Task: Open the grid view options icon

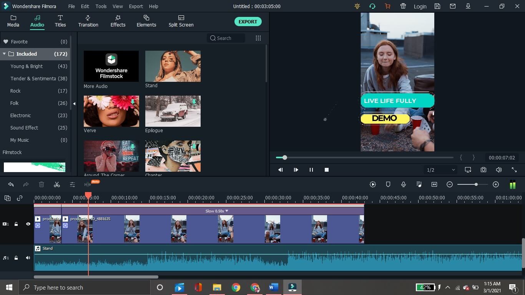Action: tap(258, 38)
